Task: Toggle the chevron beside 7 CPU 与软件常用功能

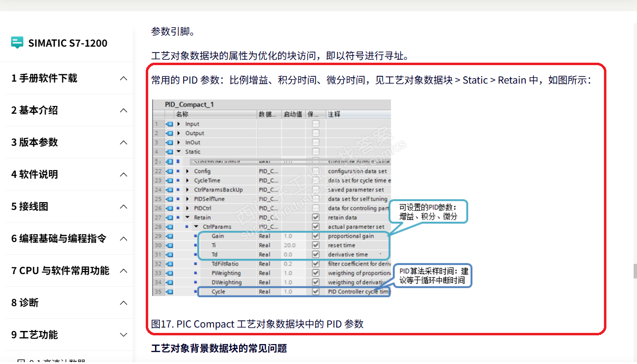Action: pyautogui.click(x=124, y=271)
